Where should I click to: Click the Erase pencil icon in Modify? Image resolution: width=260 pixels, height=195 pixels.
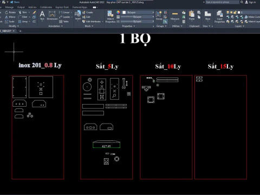[34, 12]
